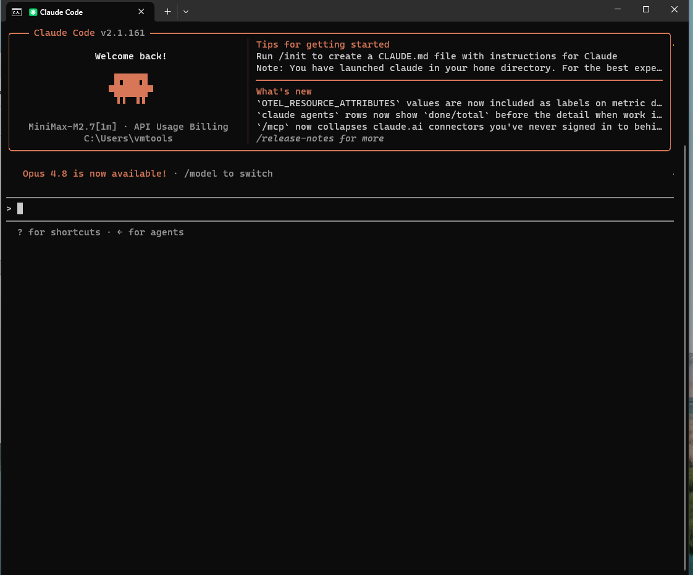Click '/model to switch' hint
The height and width of the screenshot is (575, 693).
[228, 174]
